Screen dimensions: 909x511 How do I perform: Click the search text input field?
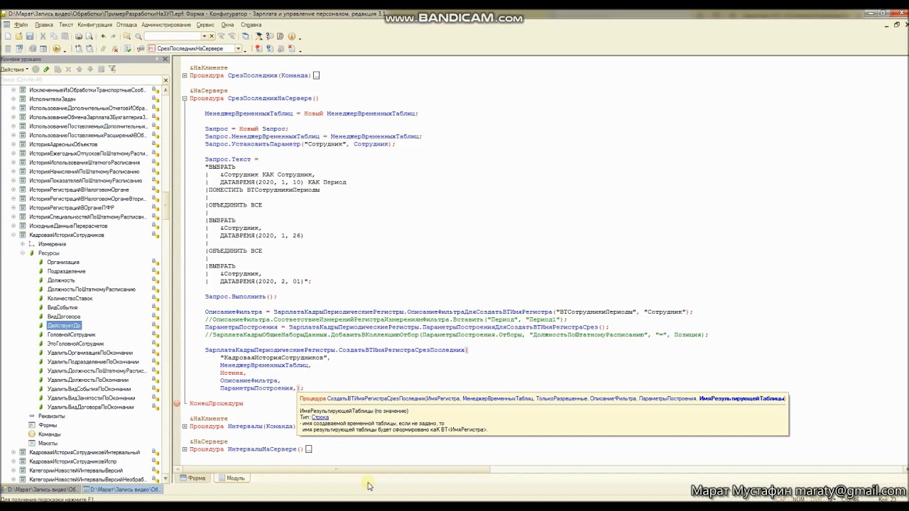[x=173, y=36]
